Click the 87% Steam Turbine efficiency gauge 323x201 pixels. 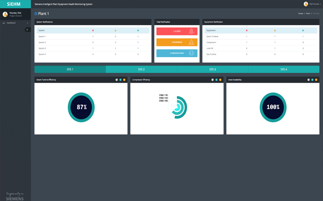click(81, 107)
